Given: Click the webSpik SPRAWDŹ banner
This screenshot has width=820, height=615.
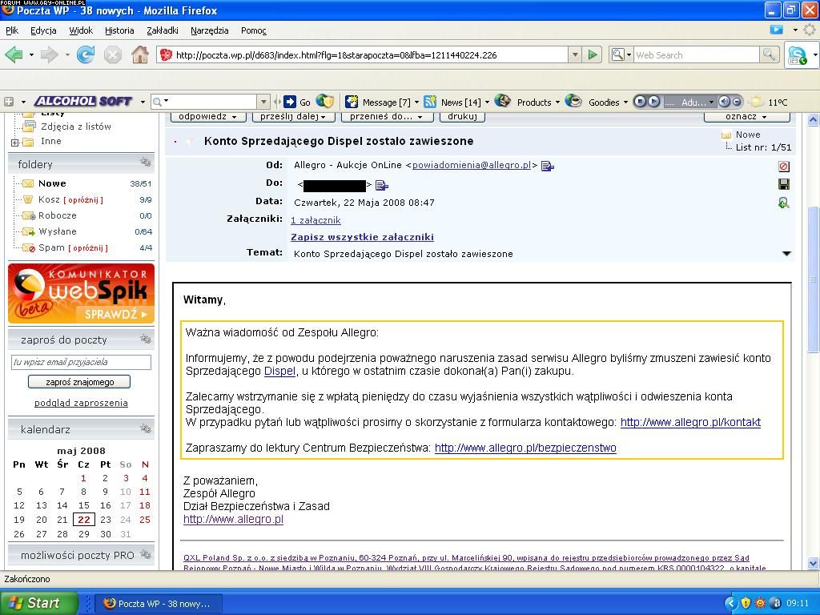Looking at the screenshot, I should (x=81, y=293).
